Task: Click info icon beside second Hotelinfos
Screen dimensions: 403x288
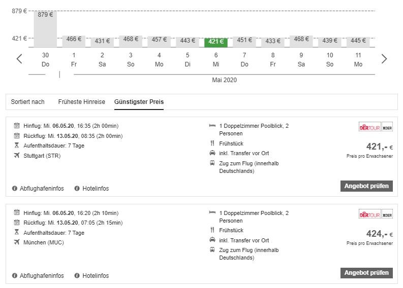Action: click(x=77, y=276)
